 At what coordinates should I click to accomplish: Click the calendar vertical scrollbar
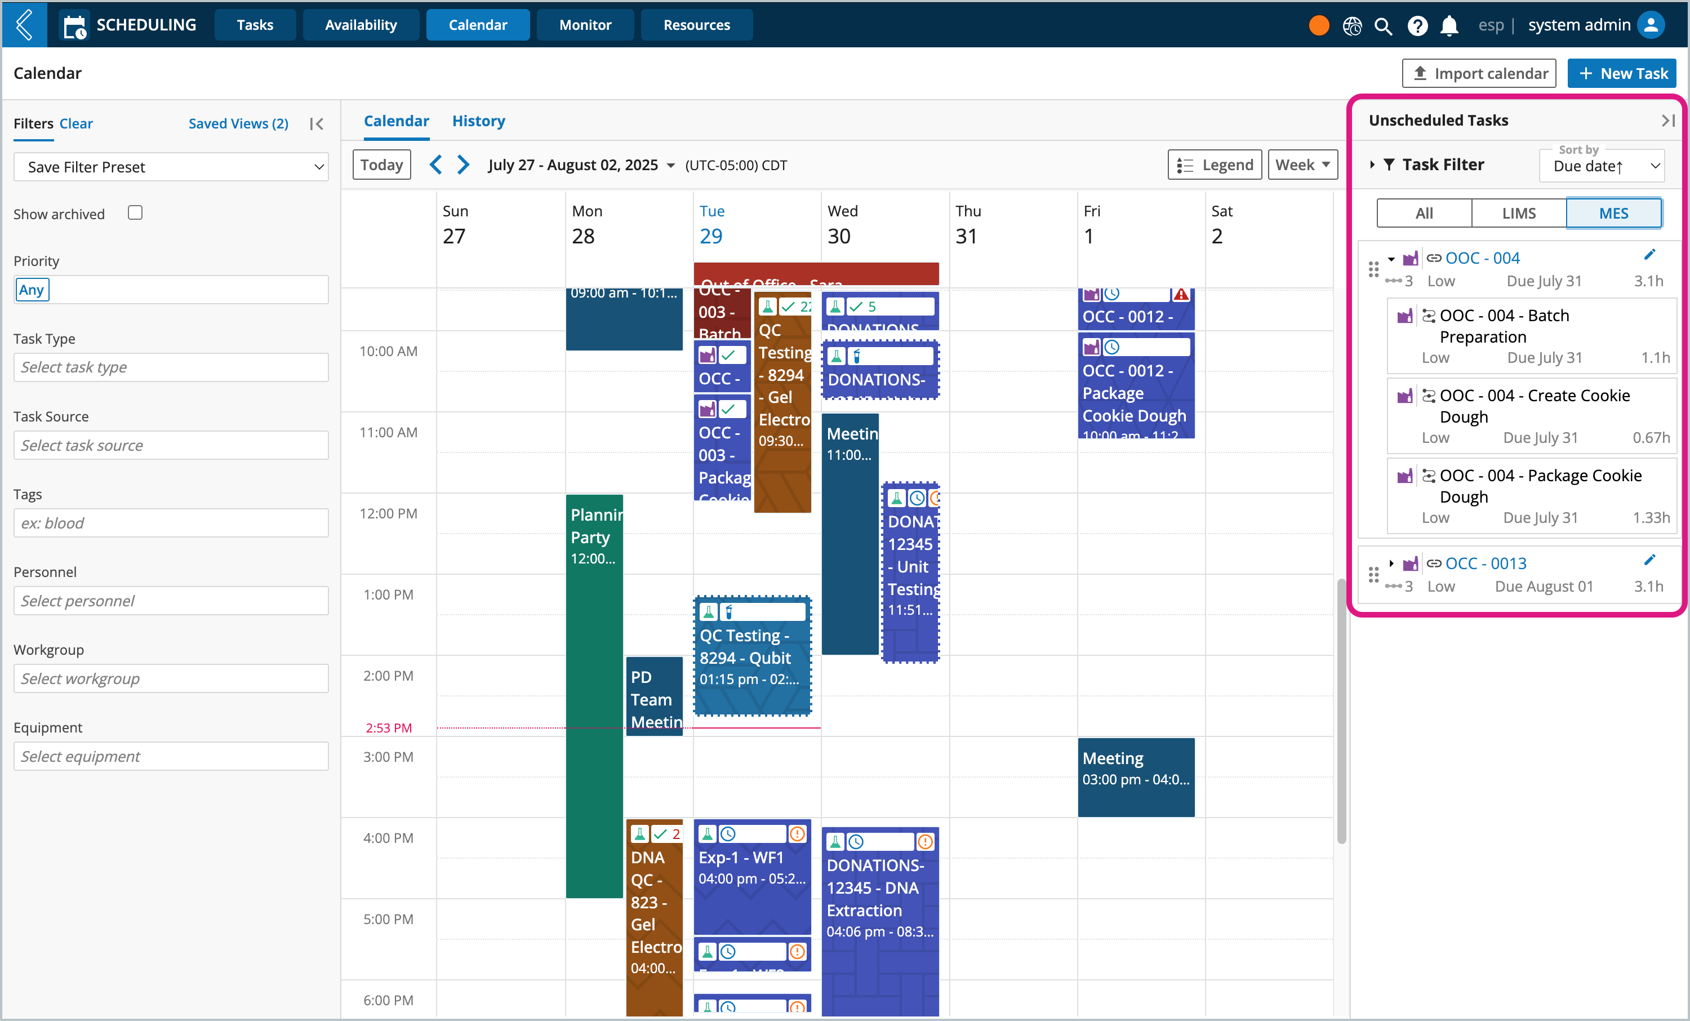pos(1341,711)
